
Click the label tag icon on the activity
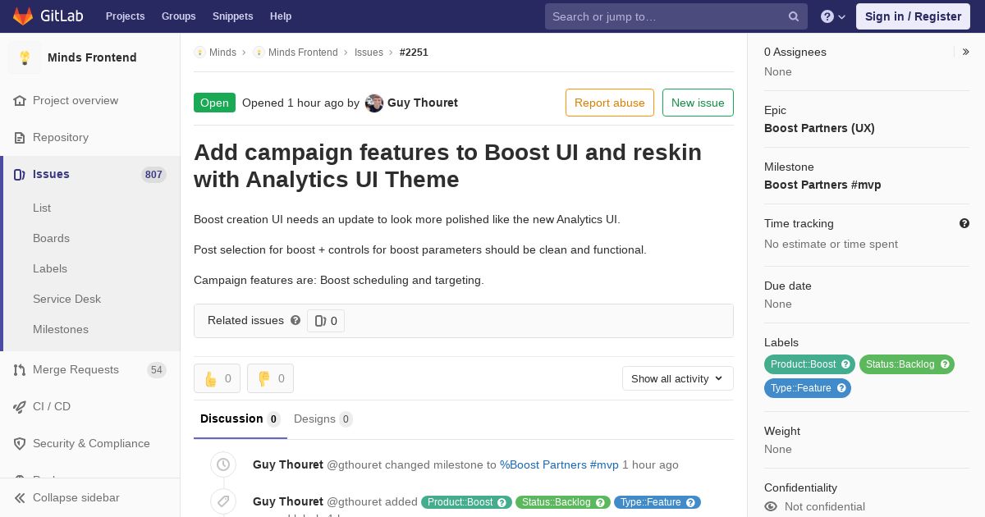(x=223, y=501)
